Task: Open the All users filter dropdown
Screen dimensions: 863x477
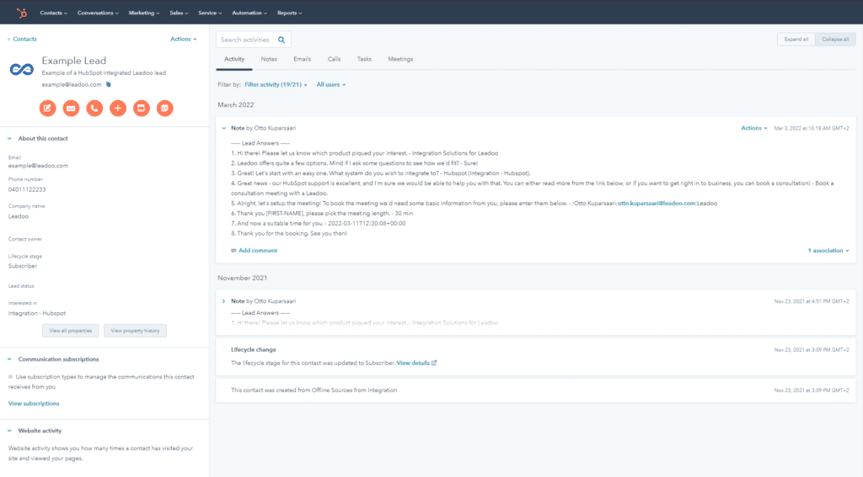Action: [x=330, y=85]
